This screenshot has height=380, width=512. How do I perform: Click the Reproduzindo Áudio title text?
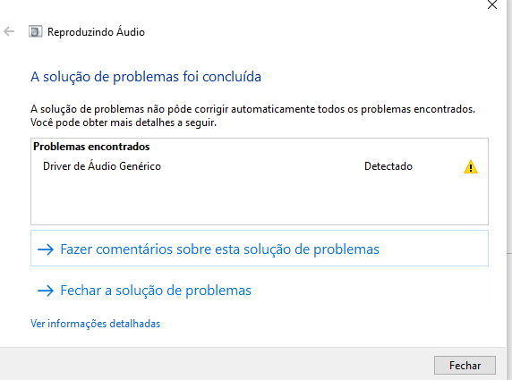(x=96, y=32)
